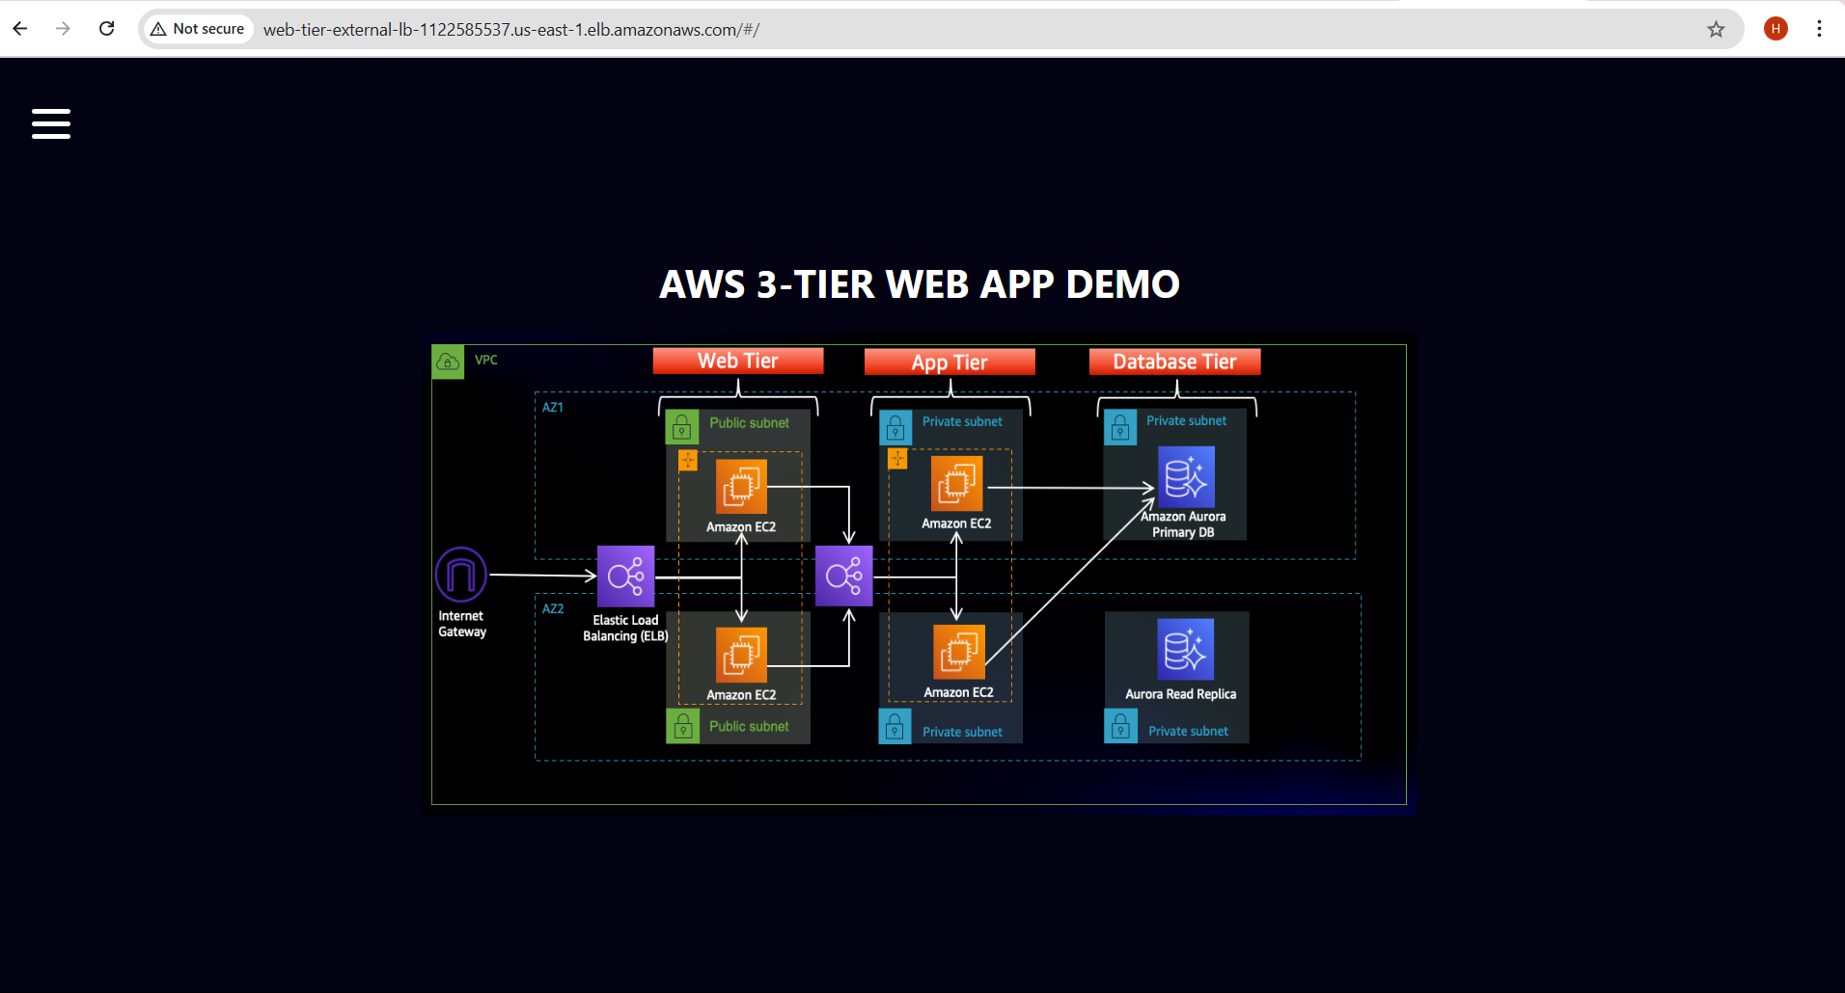Click the App Tier red label
This screenshot has height=993, width=1845.
[x=950, y=362]
